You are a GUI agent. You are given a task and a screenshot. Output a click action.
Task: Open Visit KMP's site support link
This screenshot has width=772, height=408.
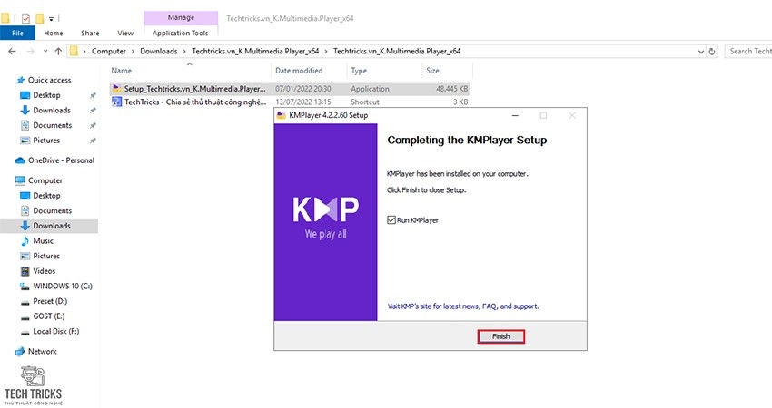tap(463, 306)
